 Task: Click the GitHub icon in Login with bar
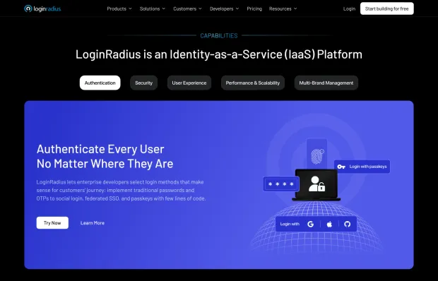point(347,224)
